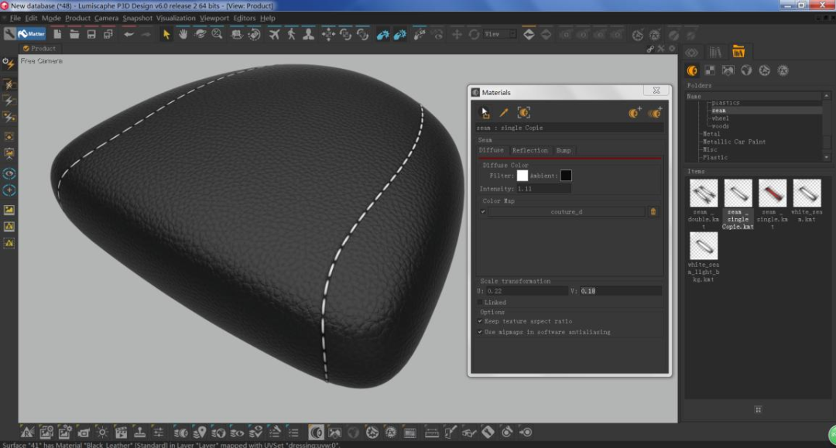This screenshot has height=448, width=836.
Task: Switch to the Reflection tab
Action: [529, 150]
